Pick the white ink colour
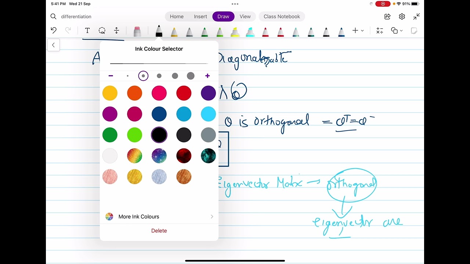The image size is (470, 264). coord(110,156)
